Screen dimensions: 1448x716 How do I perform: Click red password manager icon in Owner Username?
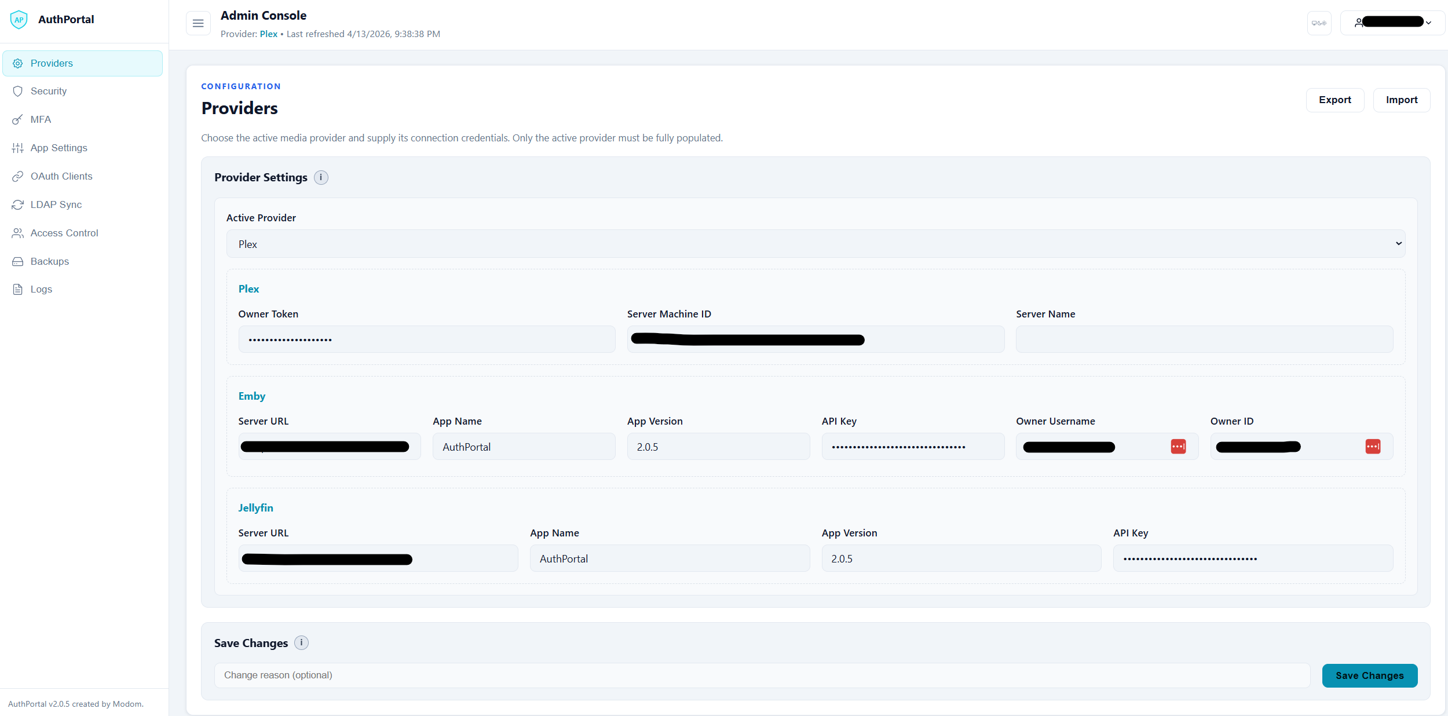click(x=1178, y=447)
